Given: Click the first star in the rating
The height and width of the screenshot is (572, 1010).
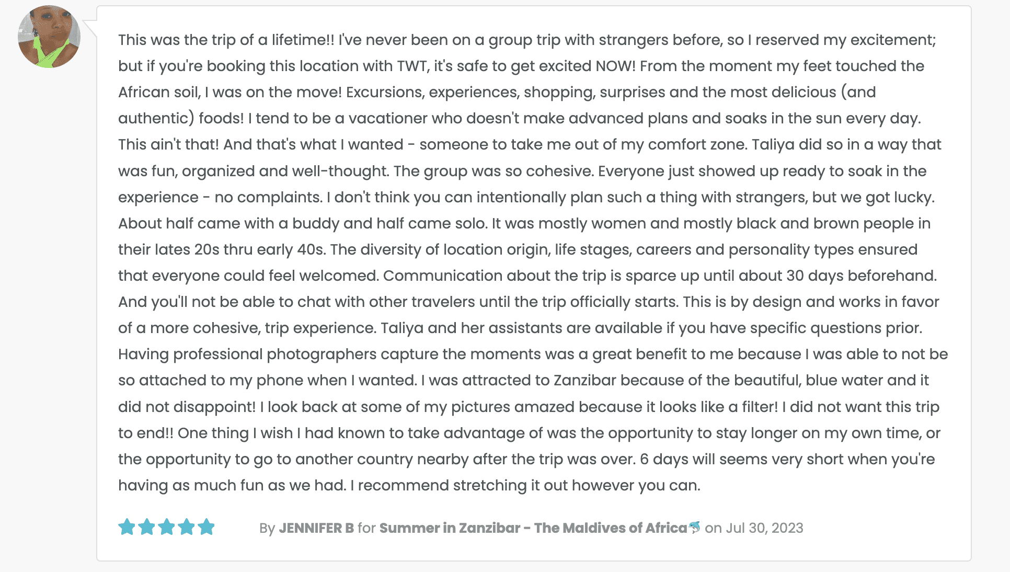Looking at the screenshot, I should 127,527.
